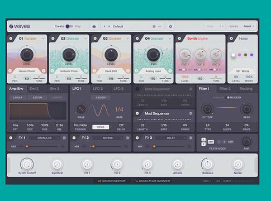Select previous sample for House Chord
Viewport: 271px width, 201px height.
10,71
